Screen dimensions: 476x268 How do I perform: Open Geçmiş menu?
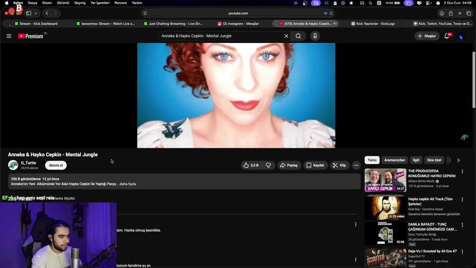(80, 3)
